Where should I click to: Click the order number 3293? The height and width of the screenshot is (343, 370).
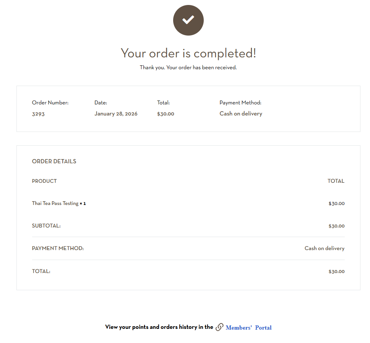[38, 114]
